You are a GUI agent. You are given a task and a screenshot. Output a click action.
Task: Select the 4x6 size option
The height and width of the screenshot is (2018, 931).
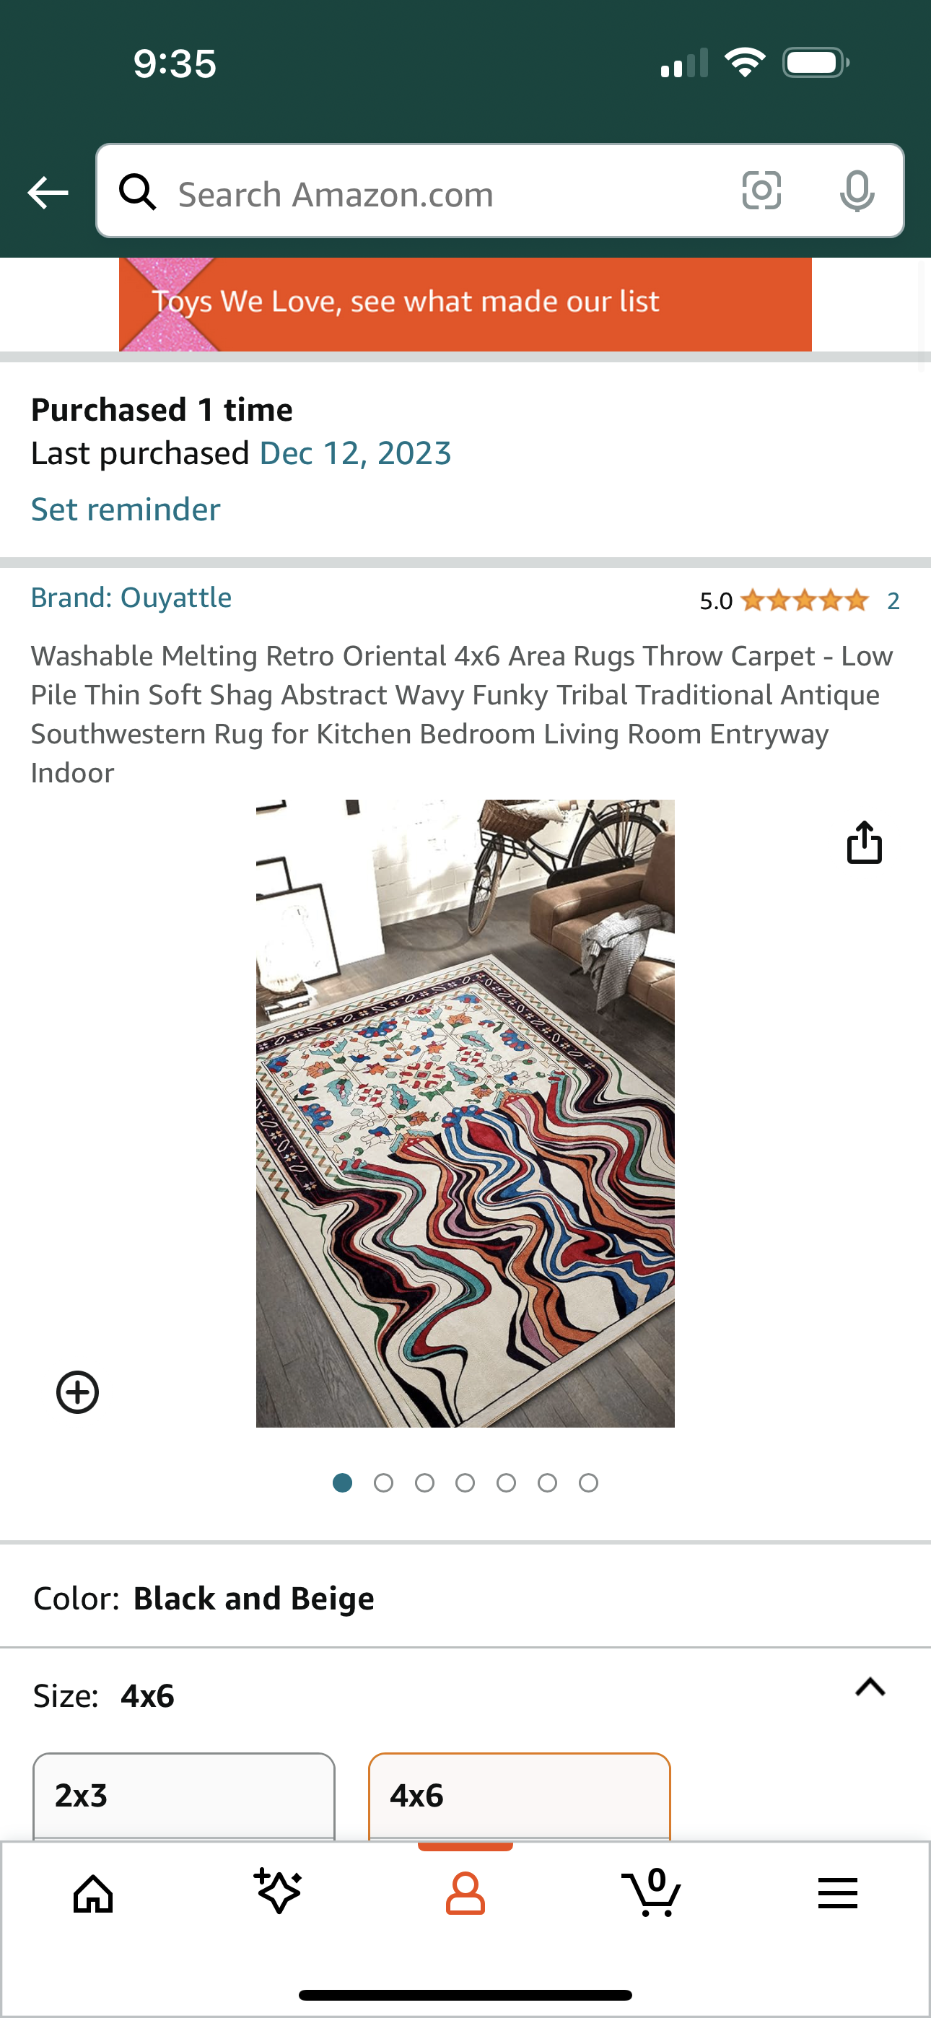(520, 1796)
